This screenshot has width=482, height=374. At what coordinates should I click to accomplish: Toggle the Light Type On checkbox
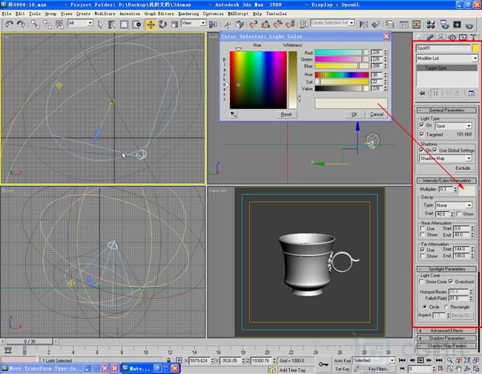[x=422, y=125]
